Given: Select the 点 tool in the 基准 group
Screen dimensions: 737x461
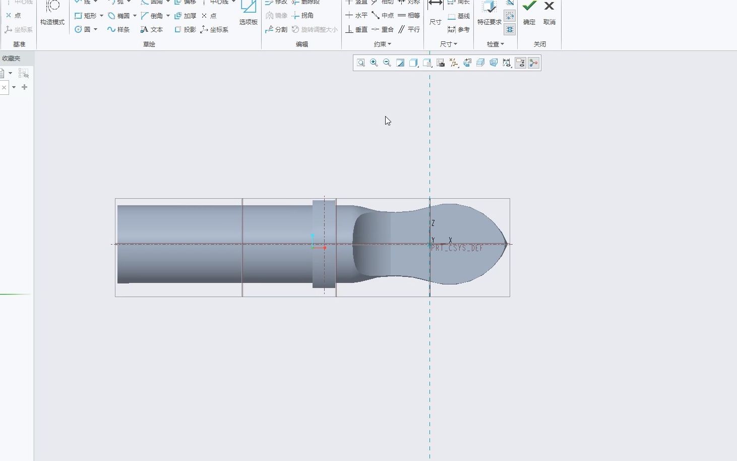Looking at the screenshot, I should tap(14, 16).
